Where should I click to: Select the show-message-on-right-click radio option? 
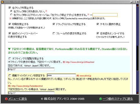(x=11, y=15)
